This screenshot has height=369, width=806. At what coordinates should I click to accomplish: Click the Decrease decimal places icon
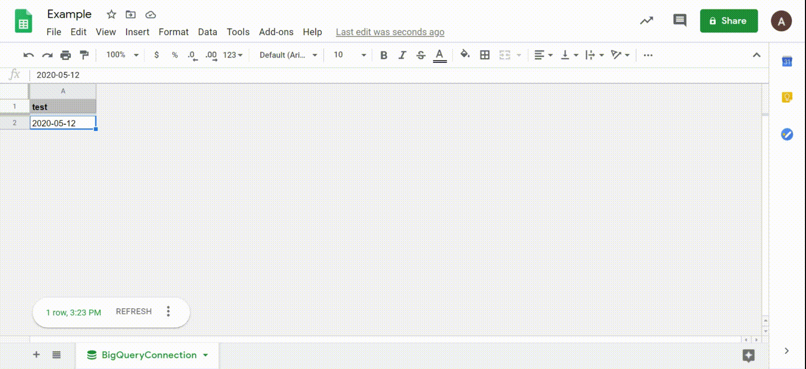point(192,55)
